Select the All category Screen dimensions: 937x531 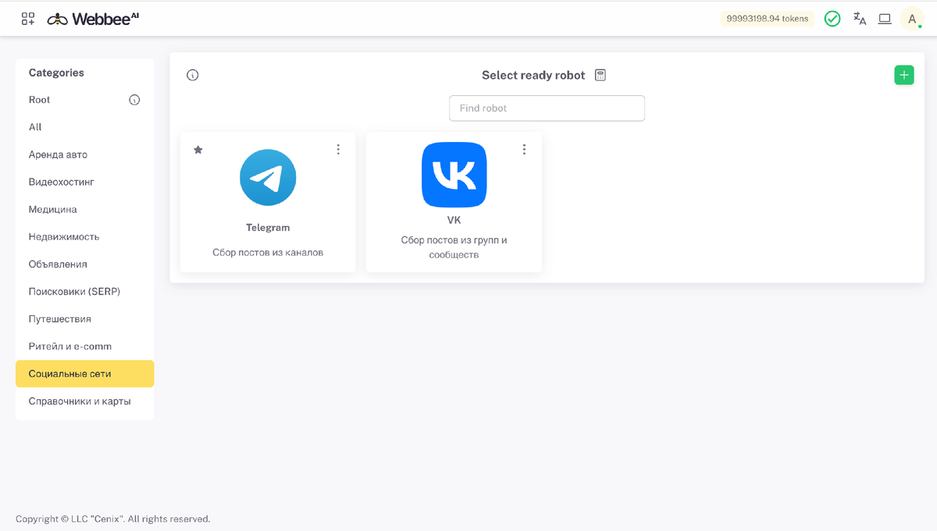click(85, 127)
